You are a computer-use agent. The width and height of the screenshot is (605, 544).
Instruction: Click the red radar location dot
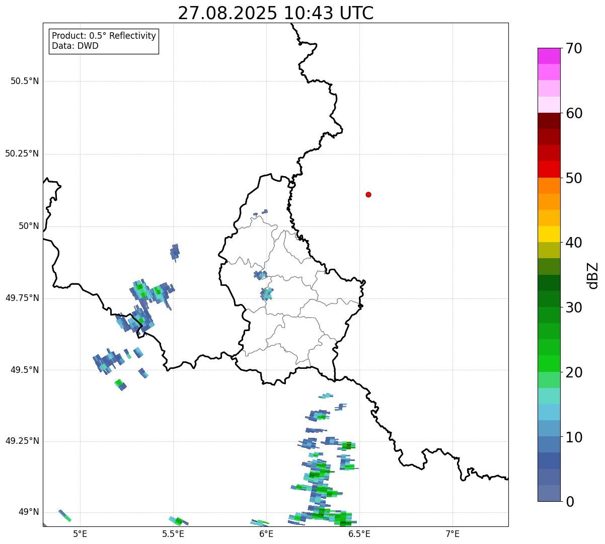coord(368,195)
